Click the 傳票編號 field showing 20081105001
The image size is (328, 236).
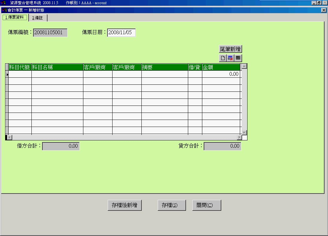point(50,33)
